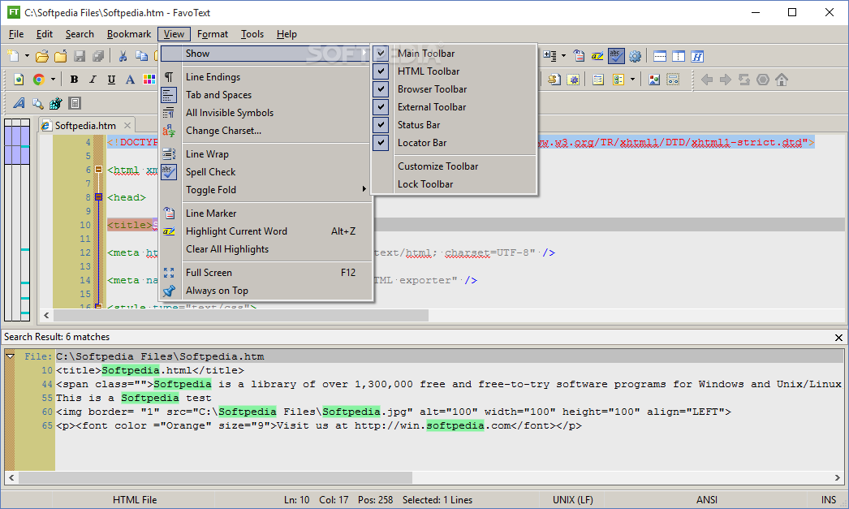
Task: Click the editor horizontal scrollbar thumb
Action: click(x=241, y=315)
